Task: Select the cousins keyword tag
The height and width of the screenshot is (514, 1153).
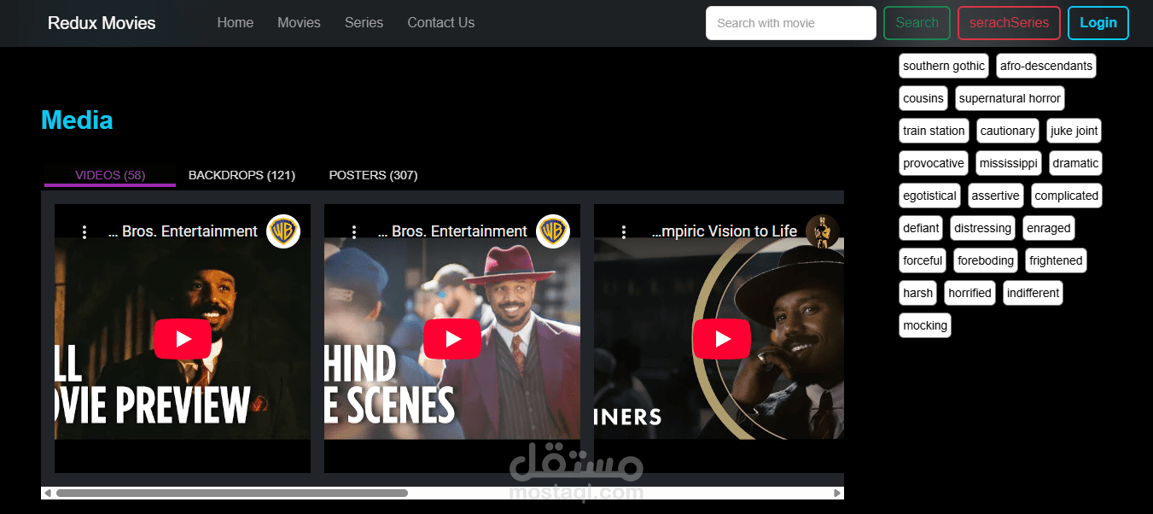Action: (x=923, y=98)
